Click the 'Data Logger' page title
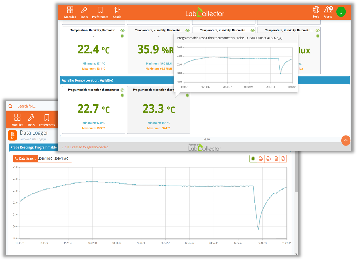Screen dimensions: 357x260 point(34,133)
